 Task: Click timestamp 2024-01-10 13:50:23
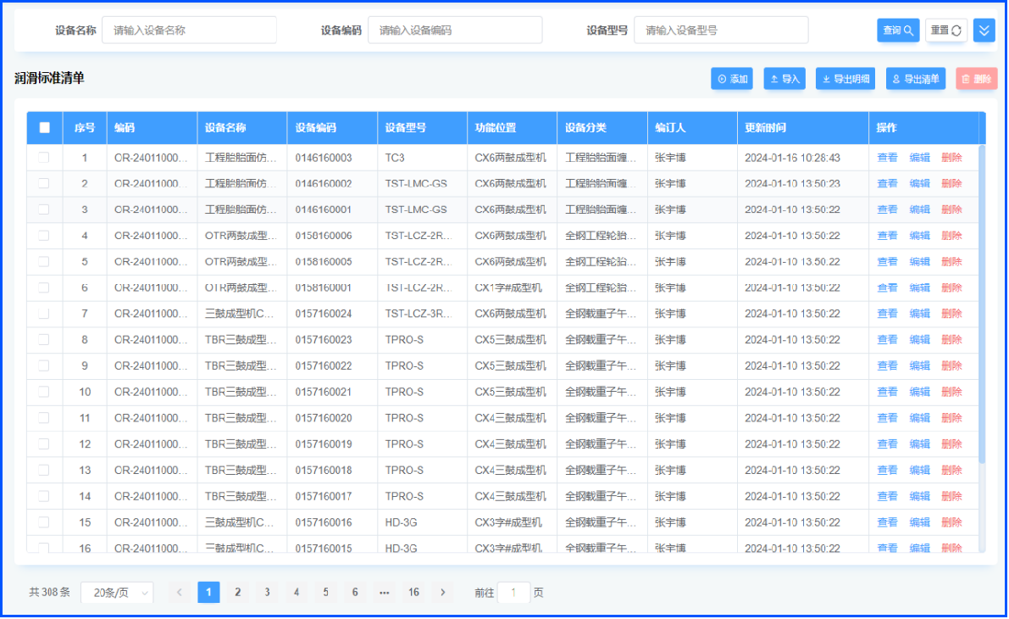(792, 183)
